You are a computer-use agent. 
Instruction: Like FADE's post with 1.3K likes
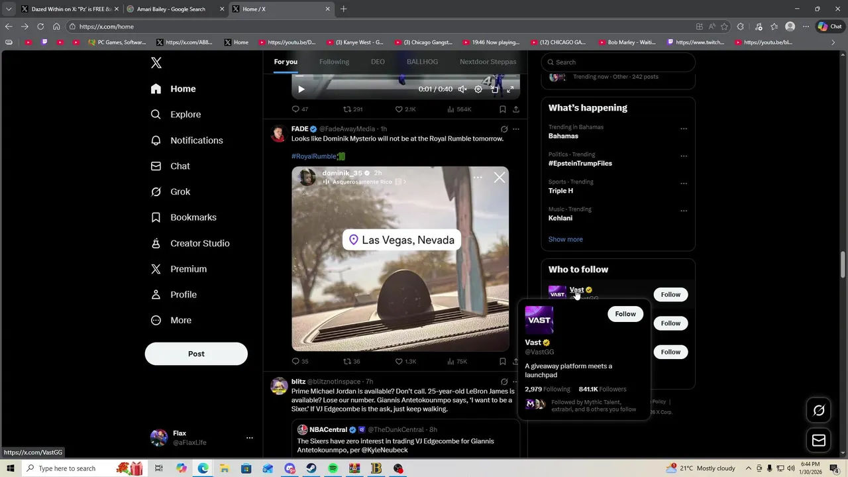pos(405,362)
